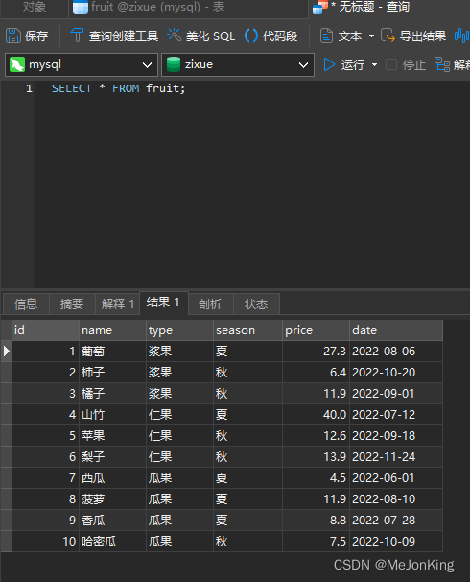Click the date cell 2022-06-01
This screenshot has height=582, width=470.
[x=396, y=478]
